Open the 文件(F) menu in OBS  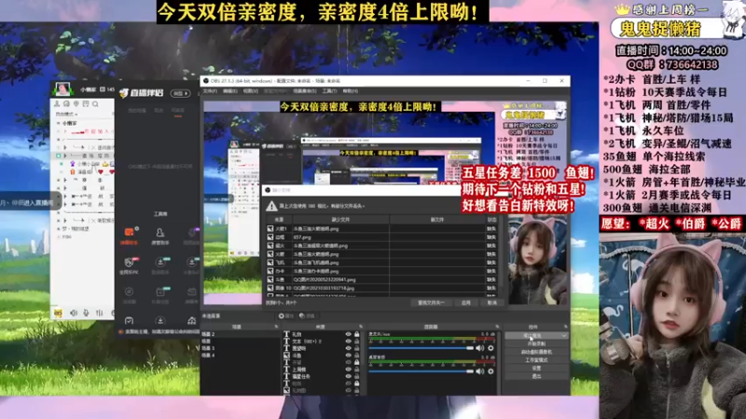point(210,90)
